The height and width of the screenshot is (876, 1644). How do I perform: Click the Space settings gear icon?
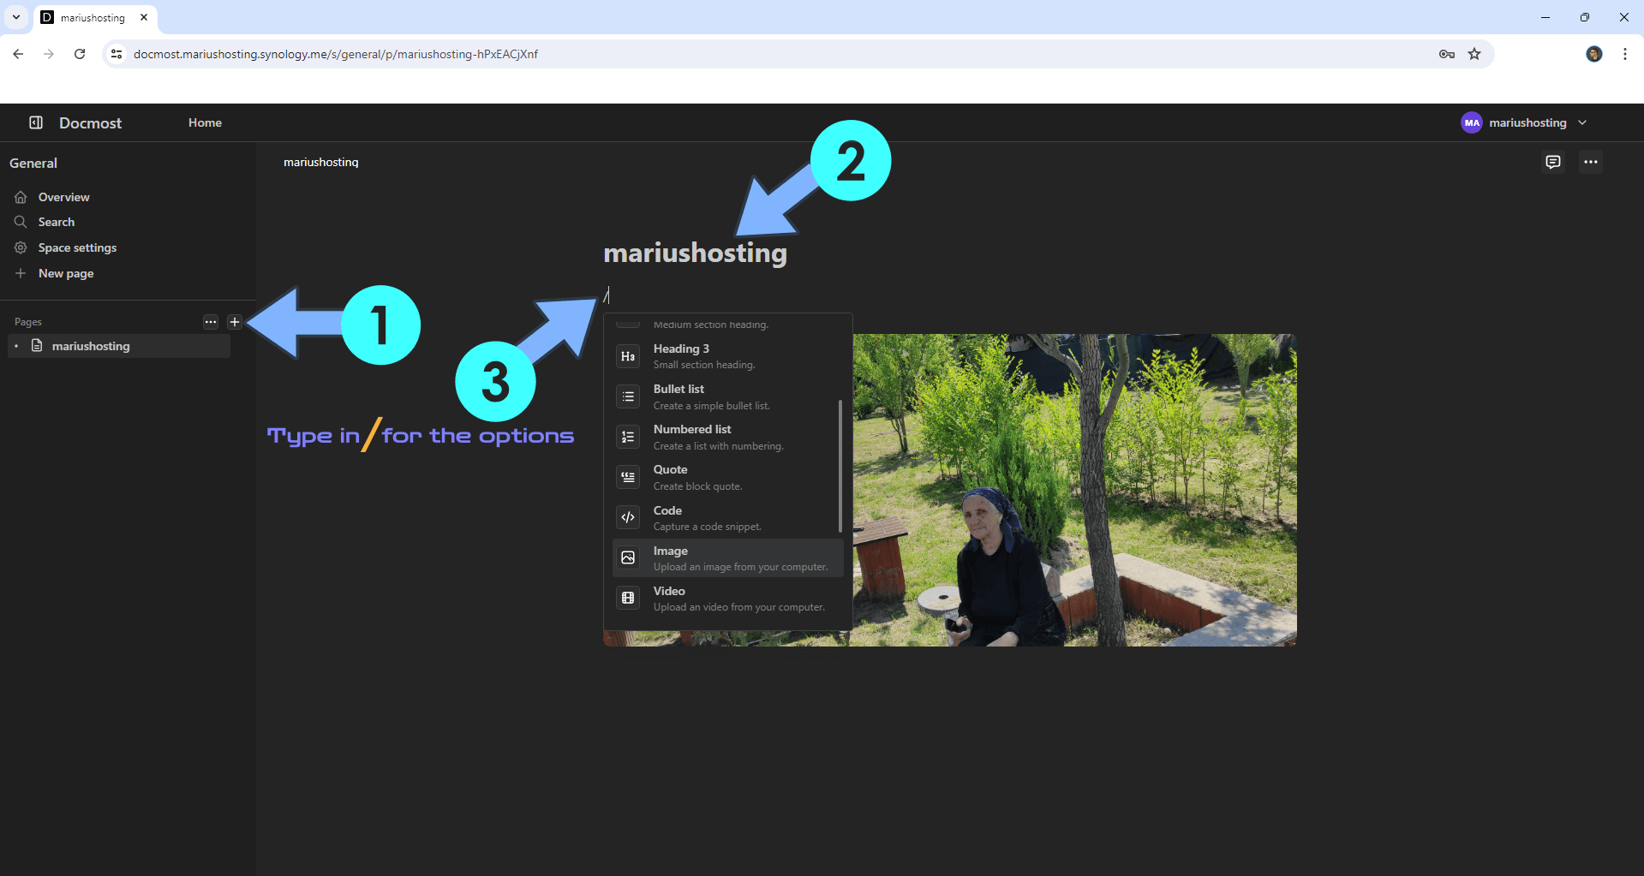[x=21, y=247]
